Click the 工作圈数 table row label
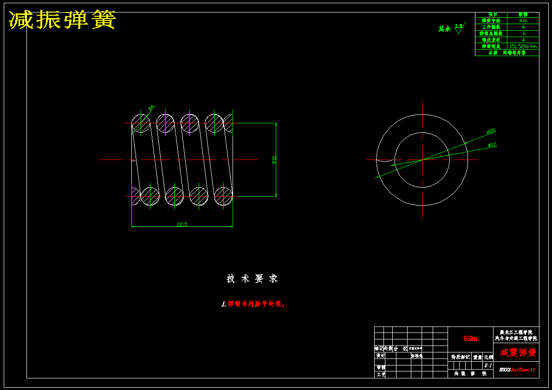Viewport: 552px width, 390px height. pyautogui.click(x=491, y=27)
